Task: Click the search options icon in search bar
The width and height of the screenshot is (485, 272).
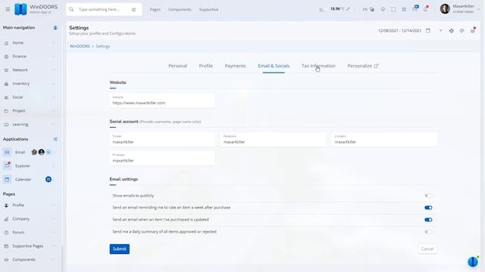Action: [133, 10]
